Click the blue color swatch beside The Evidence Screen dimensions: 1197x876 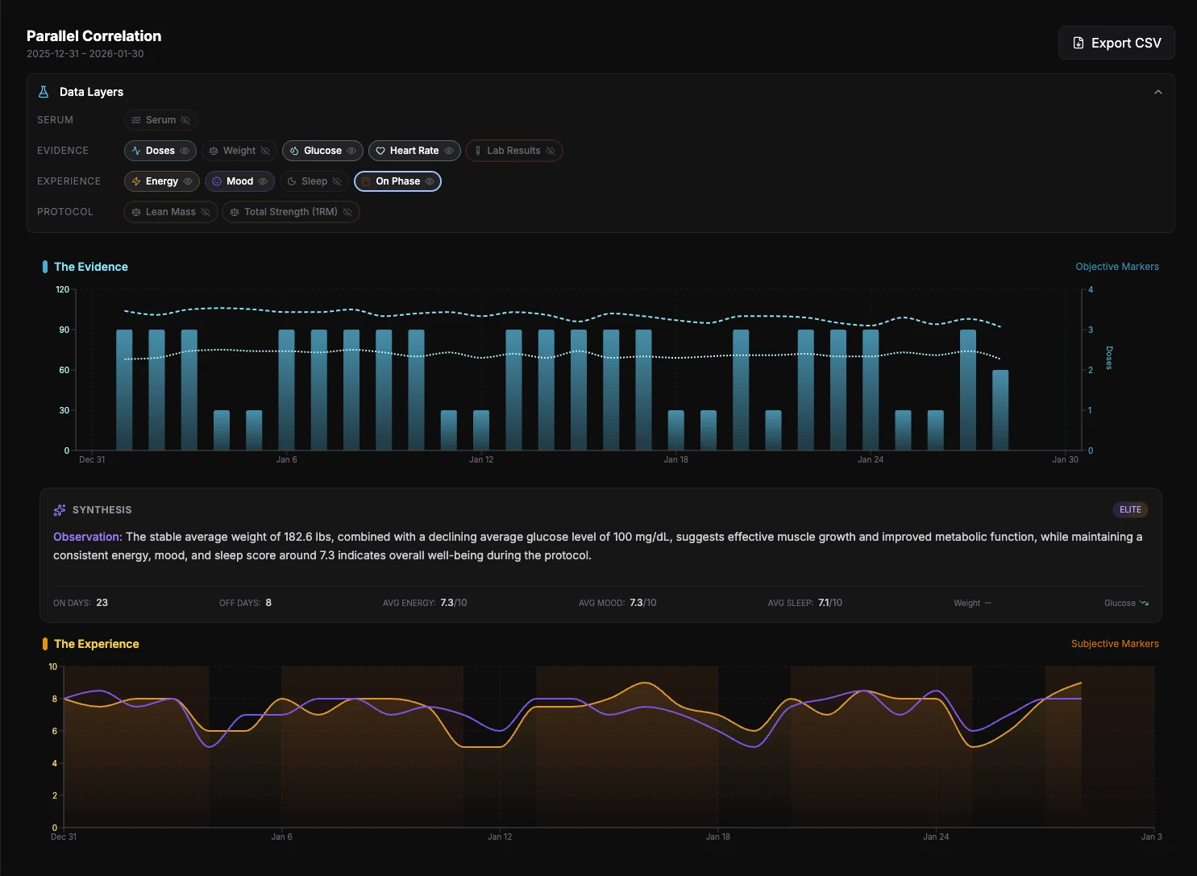click(x=44, y=266)
